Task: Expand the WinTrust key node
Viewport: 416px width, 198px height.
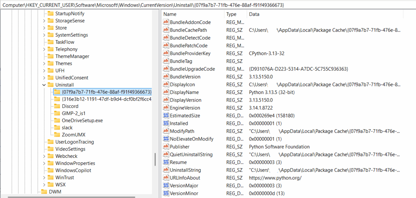Action: point(44,178)
